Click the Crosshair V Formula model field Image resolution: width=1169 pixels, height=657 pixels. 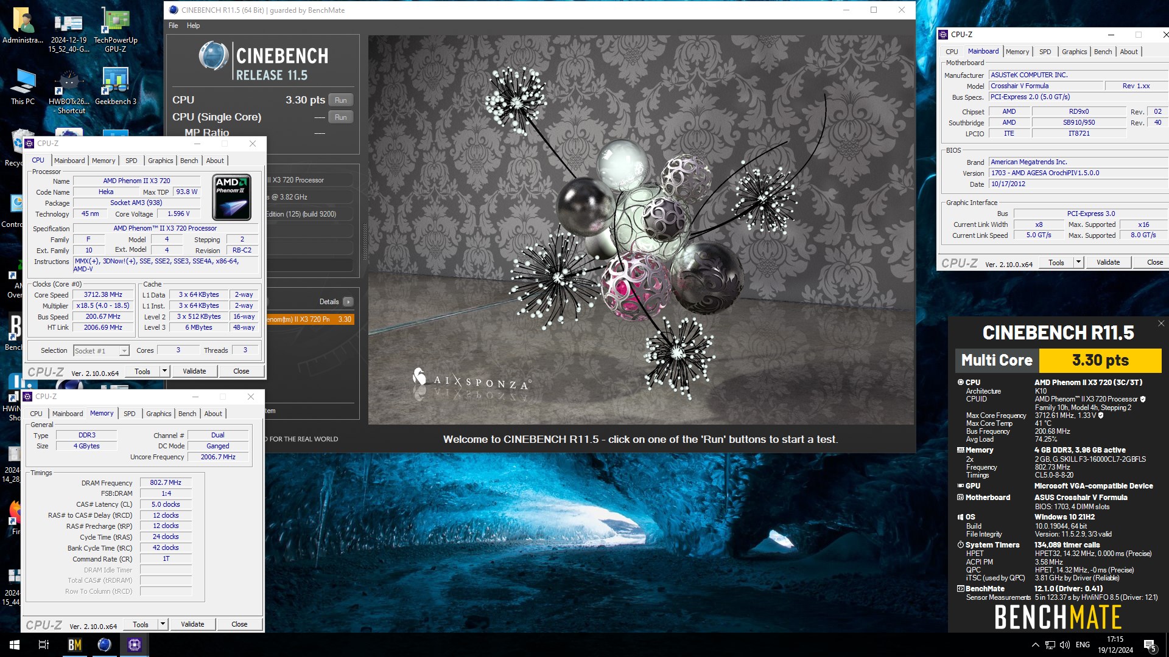tap(1045, 86)
